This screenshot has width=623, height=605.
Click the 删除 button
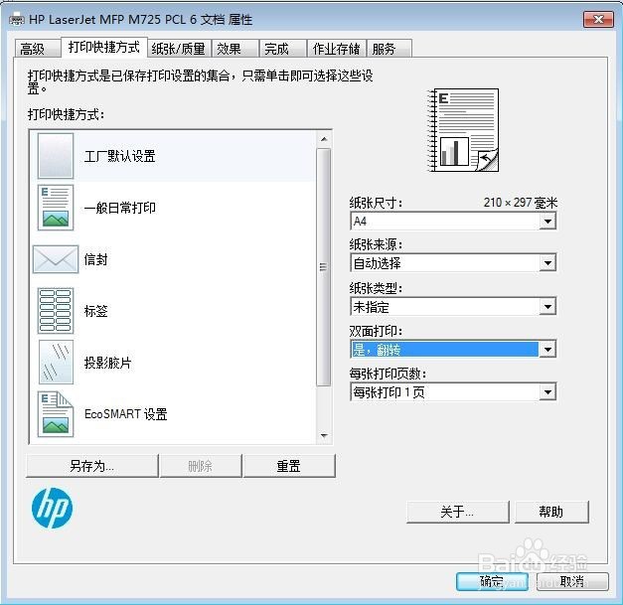pyautogui.click(x=201, y=466)
